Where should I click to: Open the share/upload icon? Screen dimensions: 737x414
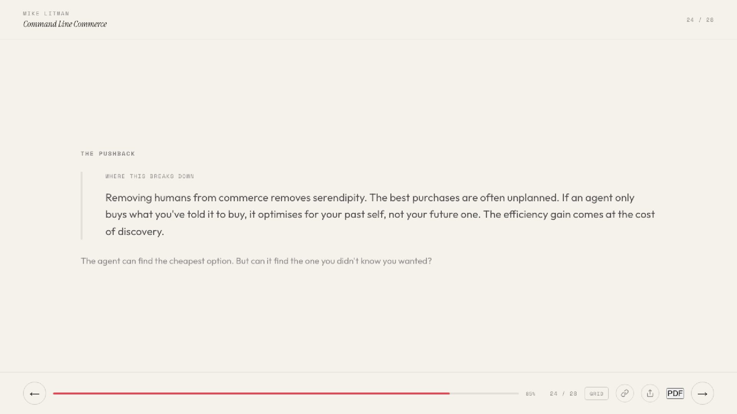pos(650,393)
